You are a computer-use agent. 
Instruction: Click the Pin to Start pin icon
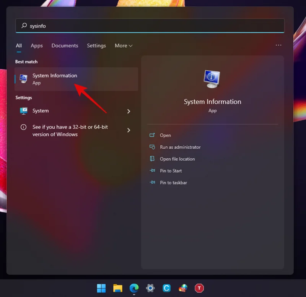point(152,171)
